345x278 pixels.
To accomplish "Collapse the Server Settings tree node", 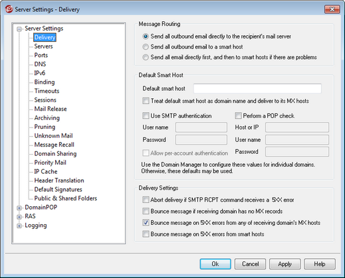I will coord(19,29).
